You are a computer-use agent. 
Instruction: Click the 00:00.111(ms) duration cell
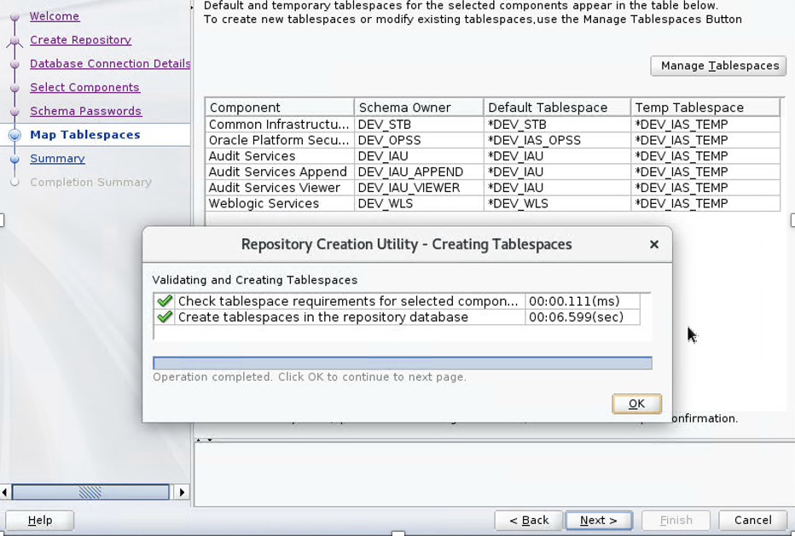[582, 301]
